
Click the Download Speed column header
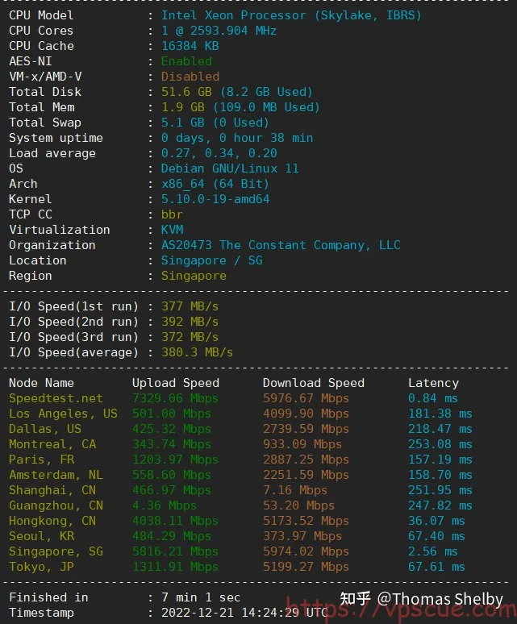coord(313,383)
